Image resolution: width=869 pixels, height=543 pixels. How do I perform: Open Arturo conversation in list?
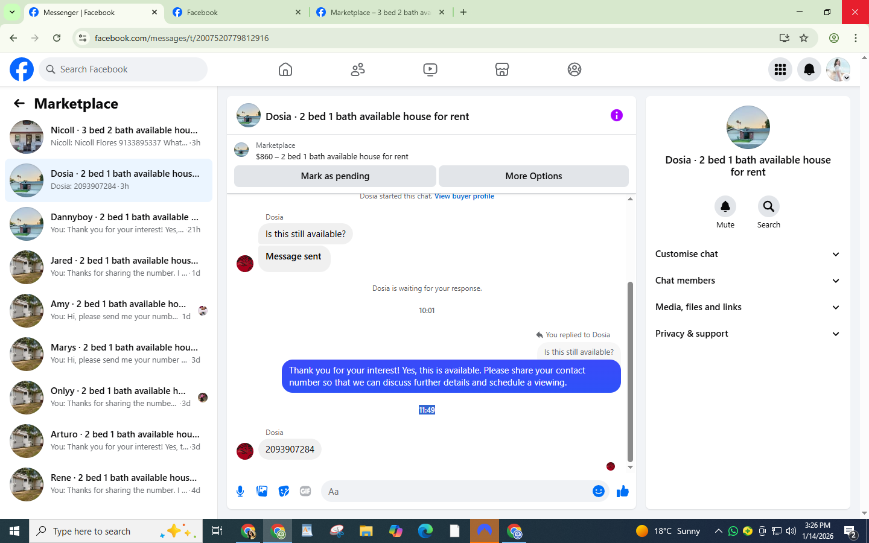[x=109, y=441]
